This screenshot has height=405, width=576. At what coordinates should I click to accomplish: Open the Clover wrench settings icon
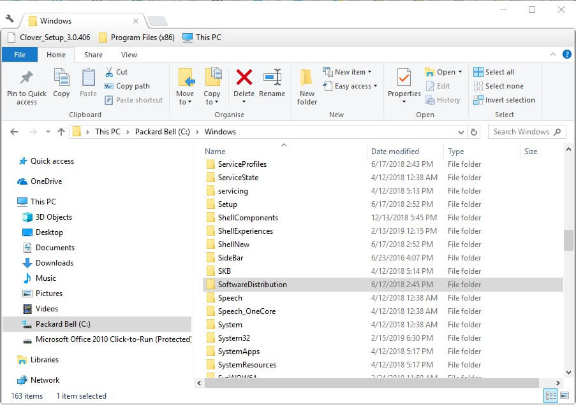point(10,18)
